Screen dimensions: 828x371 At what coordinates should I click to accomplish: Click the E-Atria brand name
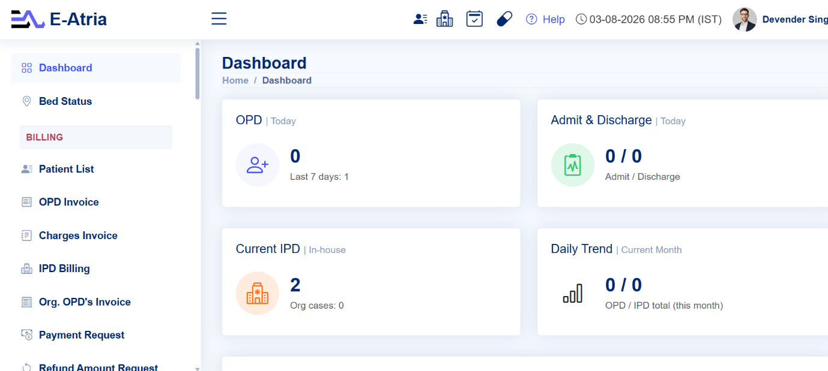(79, 19)
